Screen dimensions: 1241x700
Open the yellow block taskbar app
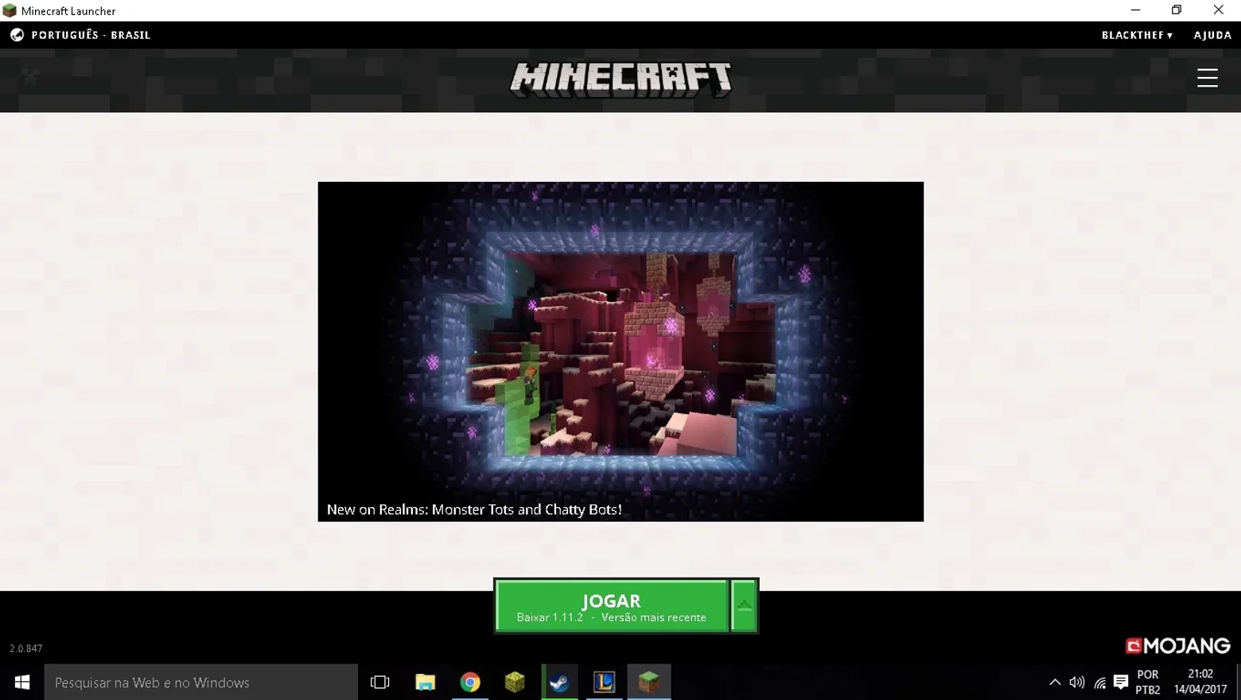[x=515, y=683]
